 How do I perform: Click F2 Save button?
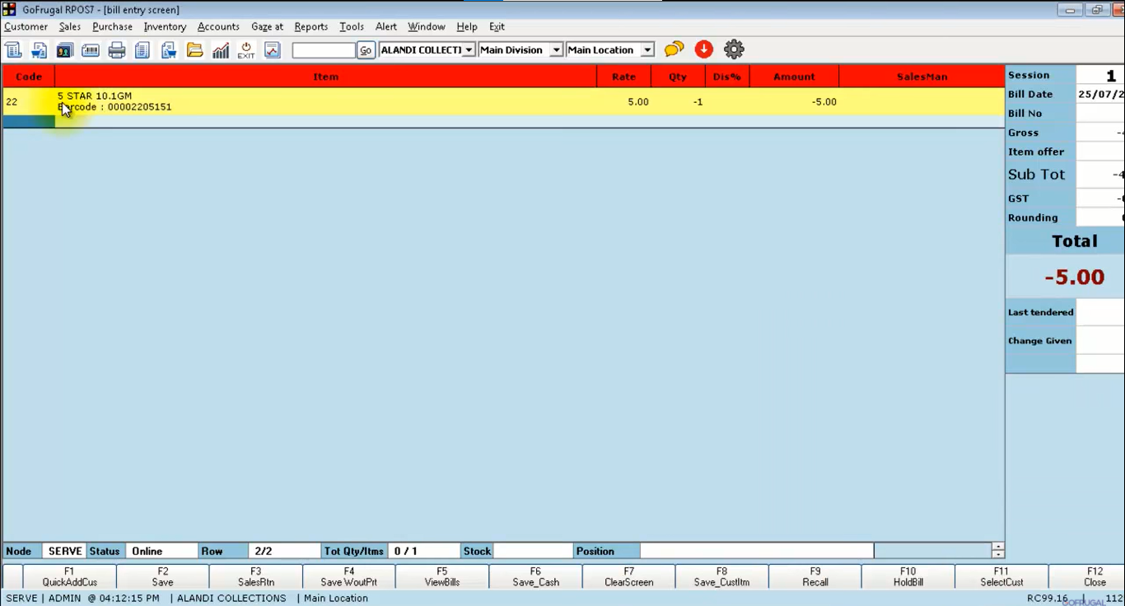click(x=163, y=576)
